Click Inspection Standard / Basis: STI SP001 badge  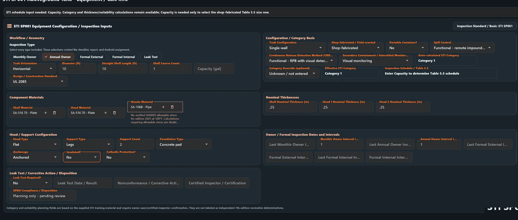485,26
